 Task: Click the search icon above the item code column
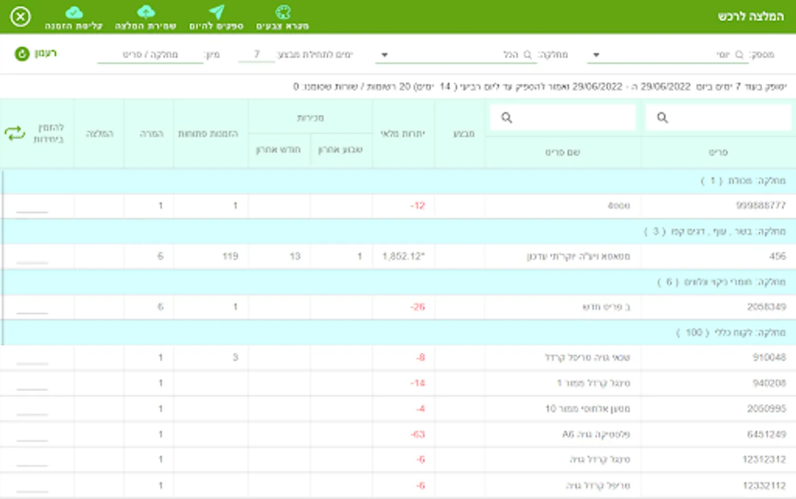coord(662,118)
